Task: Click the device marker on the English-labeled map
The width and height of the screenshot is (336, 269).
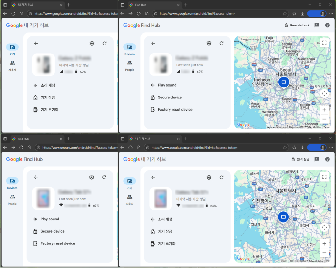Action: (283, 82)
